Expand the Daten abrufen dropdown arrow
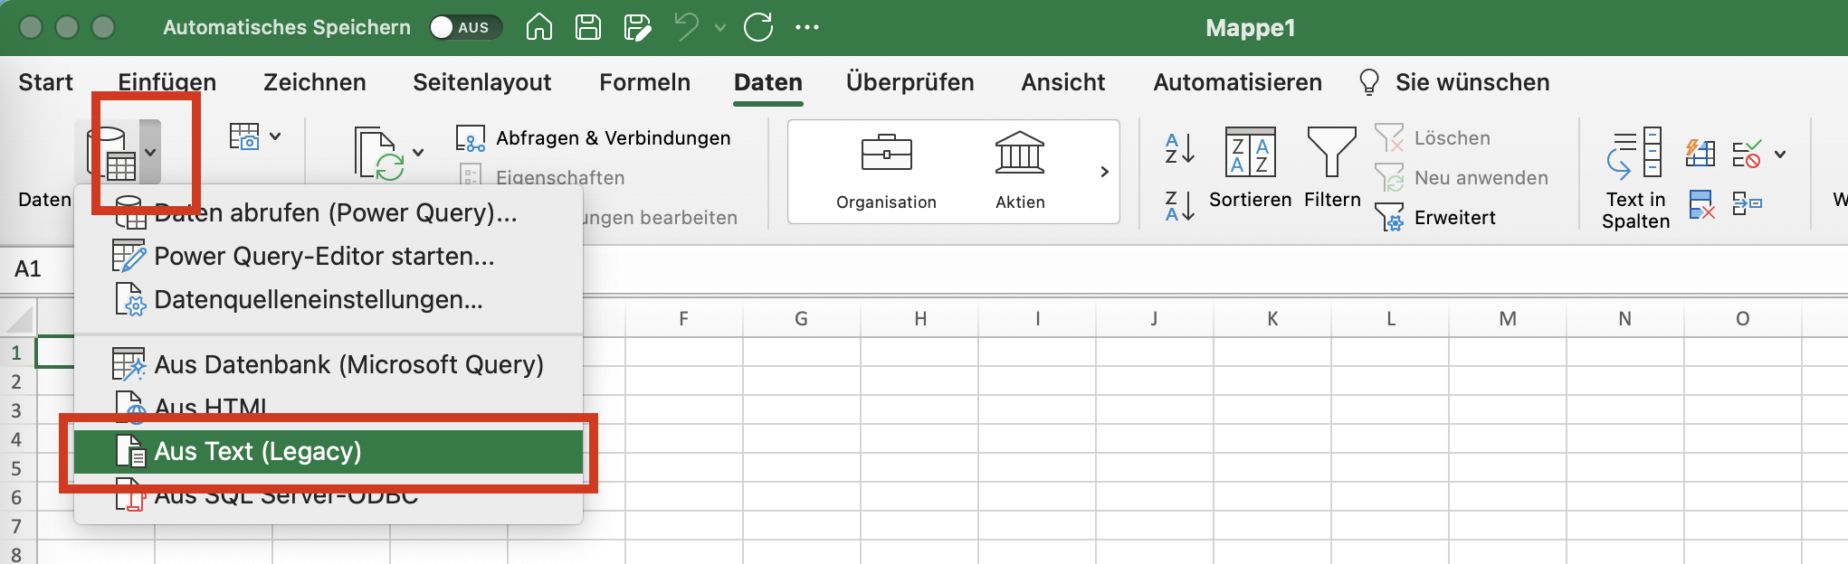This screenshot has height=564, width=1848. click(150, 153)
